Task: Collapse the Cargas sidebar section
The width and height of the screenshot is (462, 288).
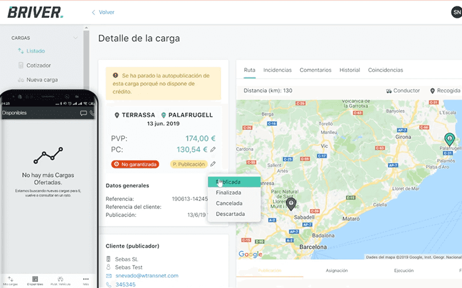Action: 75,38
